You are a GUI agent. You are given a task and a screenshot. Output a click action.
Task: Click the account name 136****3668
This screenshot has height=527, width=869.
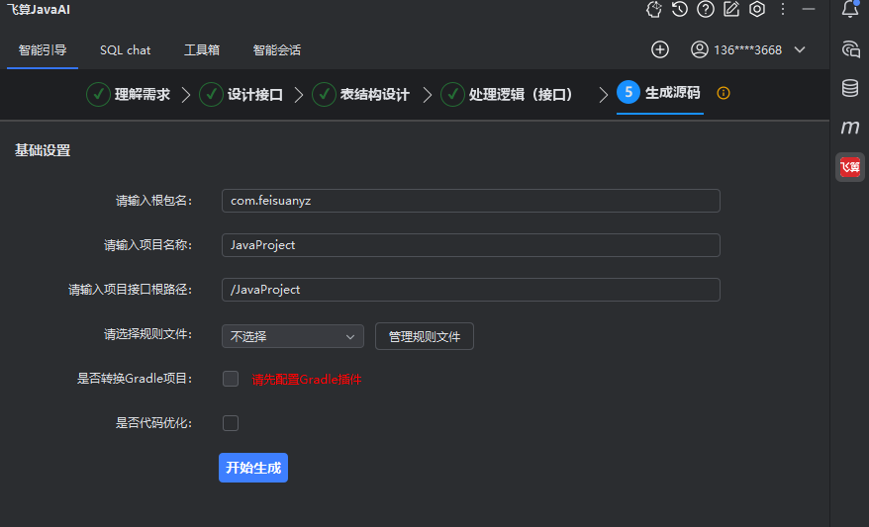click(747, 49)
